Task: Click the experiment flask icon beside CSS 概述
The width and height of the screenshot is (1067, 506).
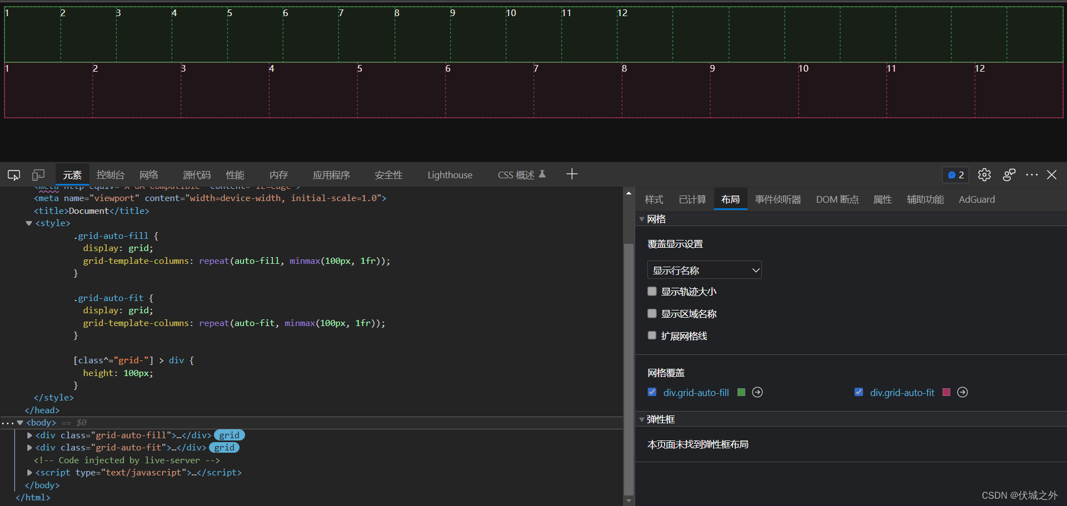Action: [x=542, y=174]
